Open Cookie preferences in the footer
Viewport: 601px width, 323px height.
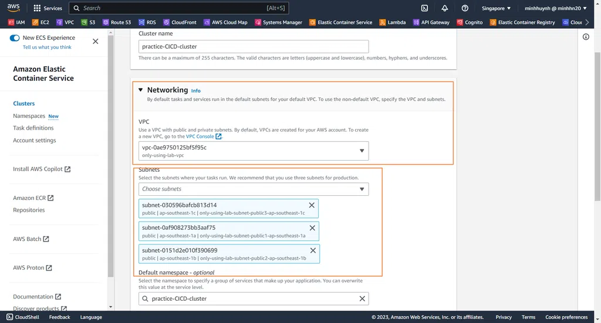click(x=566, y=317)
